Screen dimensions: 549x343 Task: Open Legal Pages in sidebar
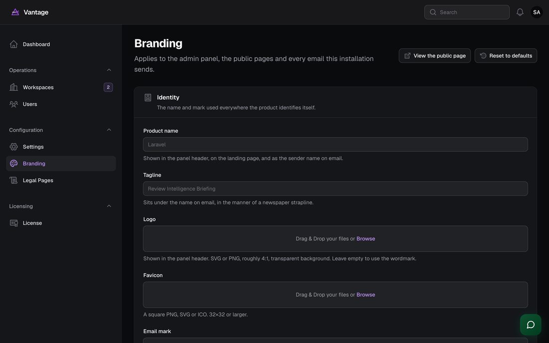61,180
